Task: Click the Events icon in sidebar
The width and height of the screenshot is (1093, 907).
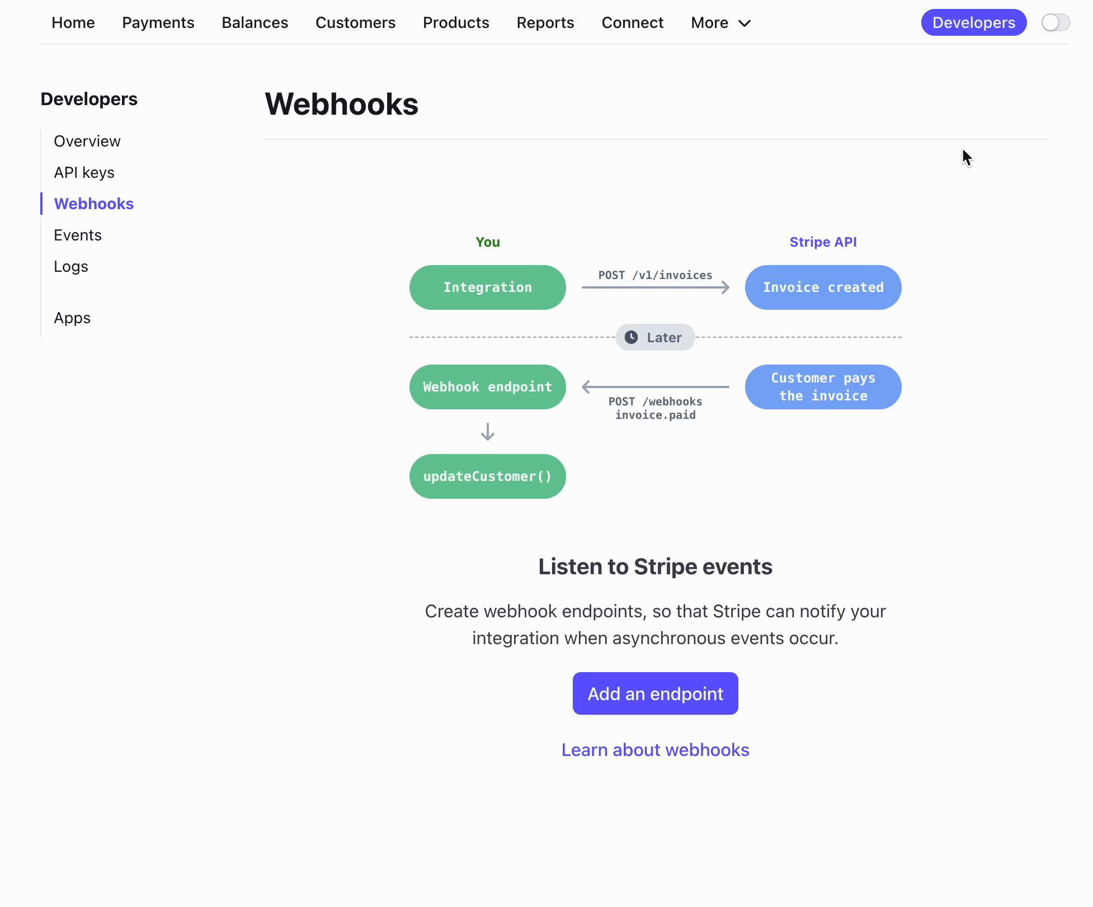Action: [78, 234]
